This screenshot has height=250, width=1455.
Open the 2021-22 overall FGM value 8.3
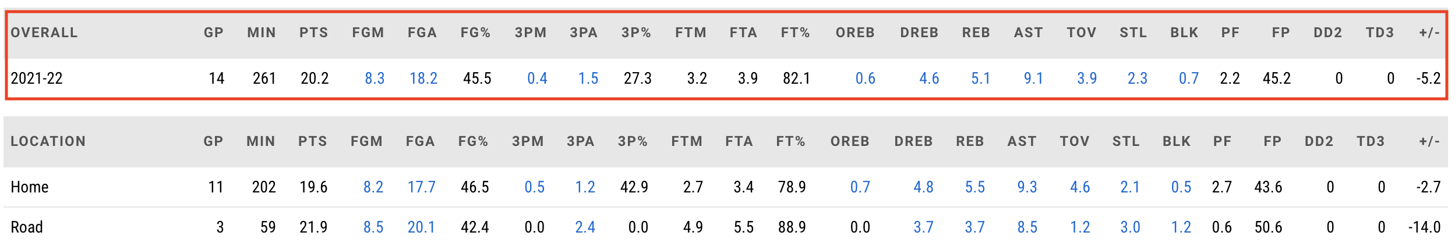pos(375,78)
